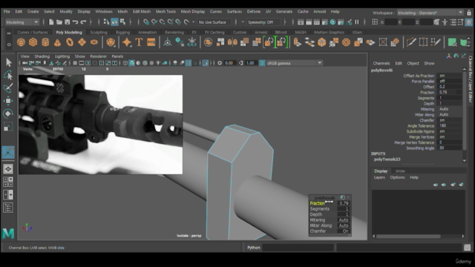475x267 pixels.
Task: Switch to the Rigging shelf tab
Action: (122, 32)
